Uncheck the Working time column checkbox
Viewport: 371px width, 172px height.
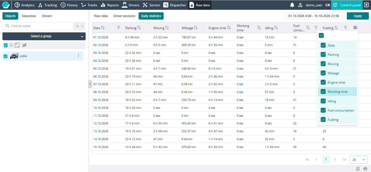click(323, 92)
